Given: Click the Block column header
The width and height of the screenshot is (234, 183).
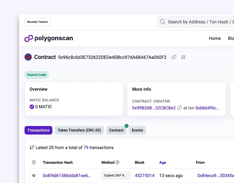Looking at the screenshot, I should click(140, 162).
